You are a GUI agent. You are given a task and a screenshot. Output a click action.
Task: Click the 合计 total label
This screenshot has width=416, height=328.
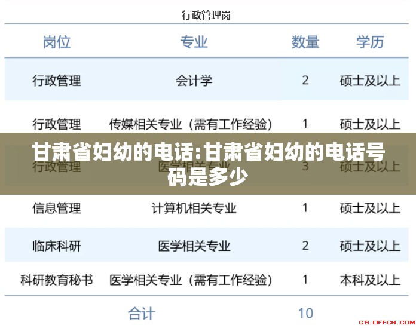[142, 313]
